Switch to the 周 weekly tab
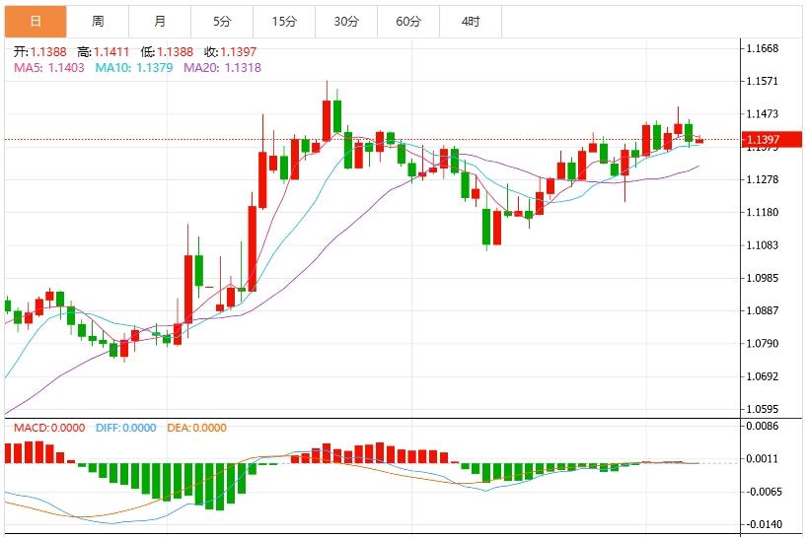The width and height of the screenshot is (806, 537). click(x=98, y=21)
